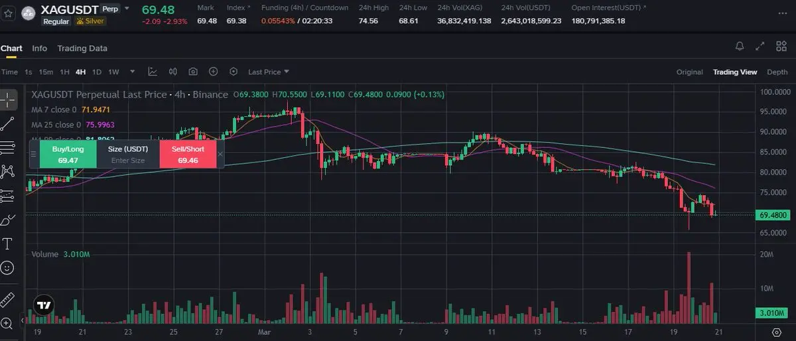This screenshot has height=341, width=796.
Task: Click the Time line-chart option
Action: coord(9,72)
